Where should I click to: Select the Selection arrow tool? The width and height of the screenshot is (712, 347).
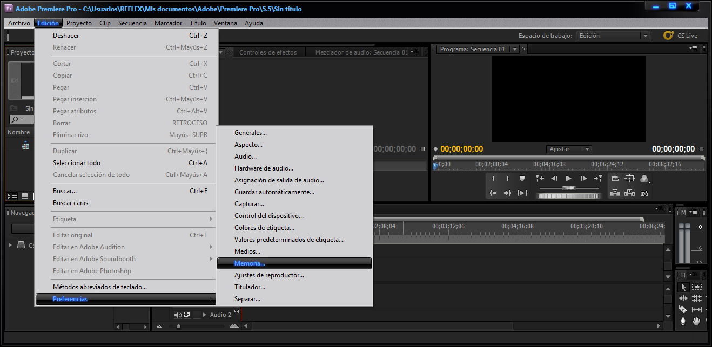point(683,288)
